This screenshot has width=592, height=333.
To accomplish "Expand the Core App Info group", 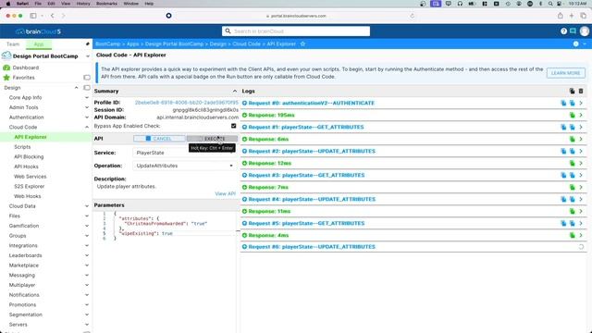I will pos(87,97).
